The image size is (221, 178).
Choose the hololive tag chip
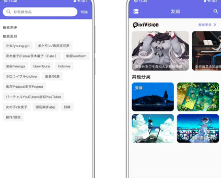pos(64,66)
